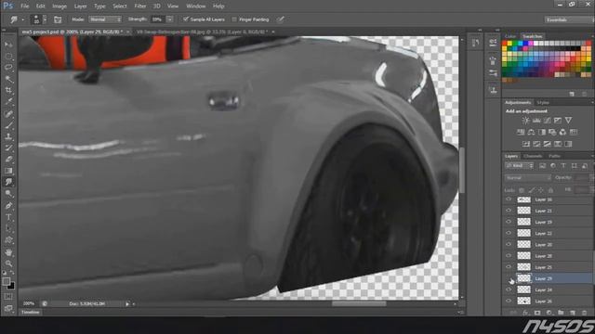595x334 pixels.
Task: Open the Filter menu
Action: [140, 6]
